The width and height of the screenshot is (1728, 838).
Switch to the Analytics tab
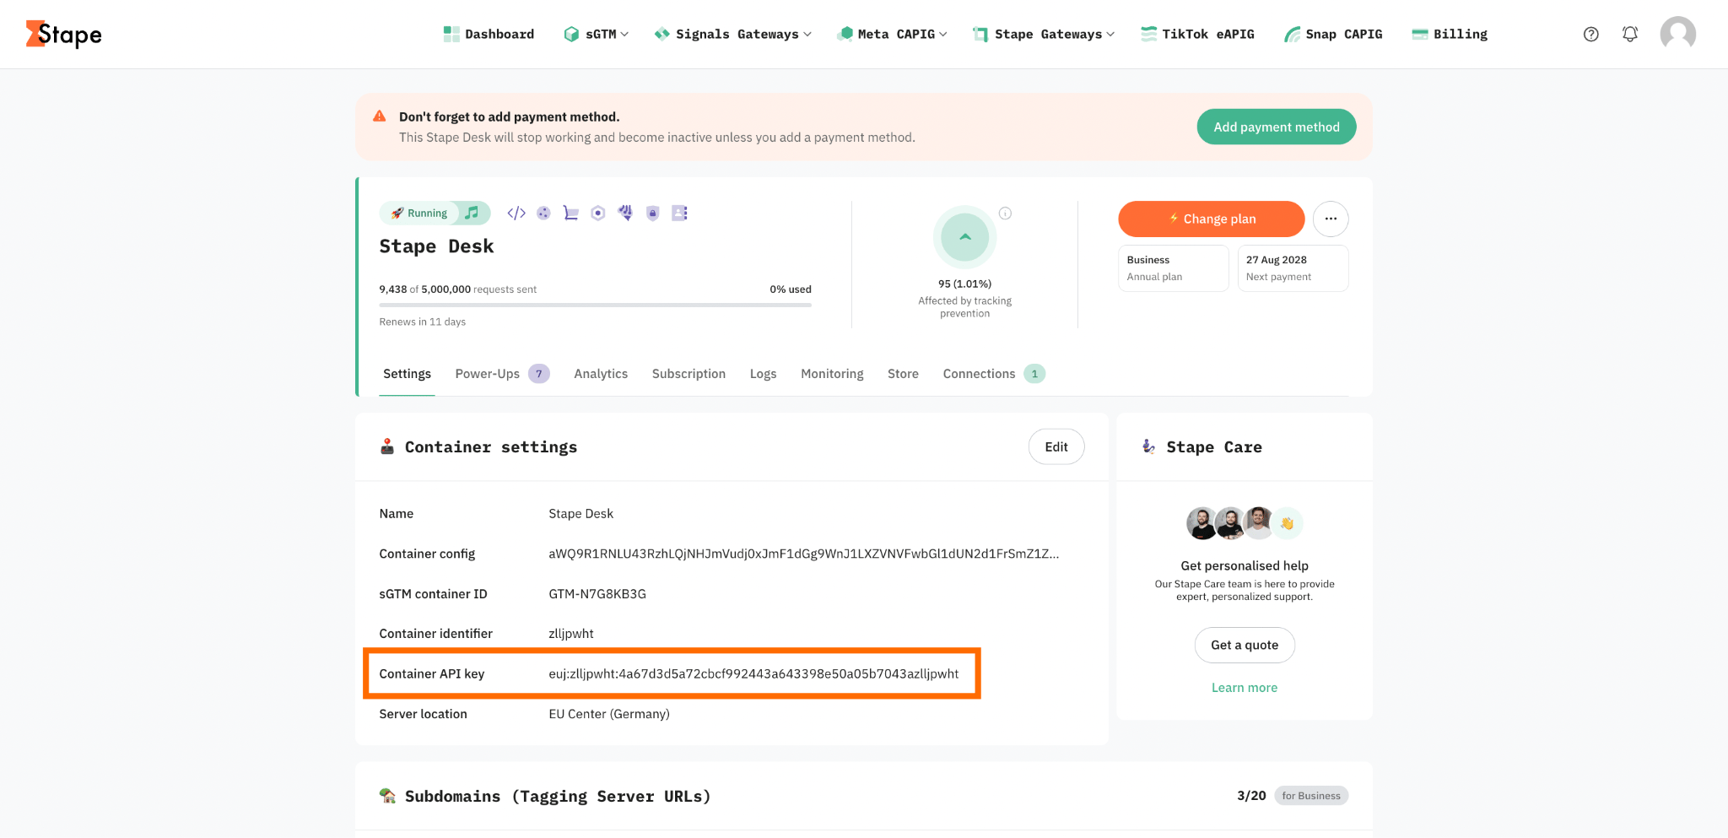[601, 374]
